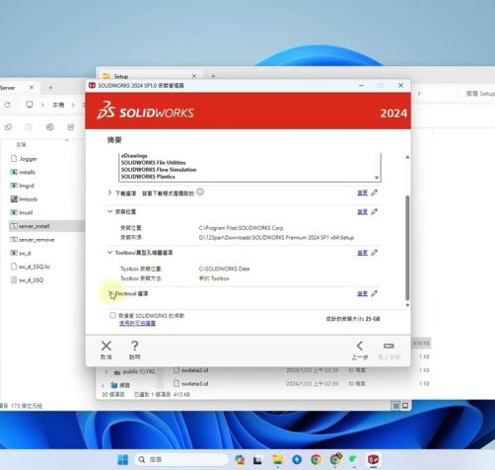Viewport: 495px width, 470px height.
Task: Click pencil icon in Installation Location row
Action: [x=375, y=211]
